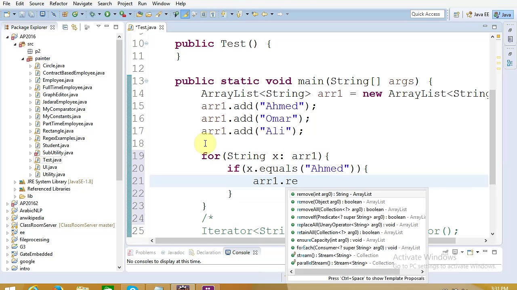Expand JRE System Library node
This screenshot has width=517, height=290.
(15, 182)
